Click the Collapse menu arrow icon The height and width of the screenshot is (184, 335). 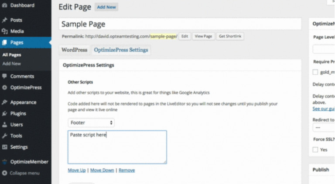4,173
